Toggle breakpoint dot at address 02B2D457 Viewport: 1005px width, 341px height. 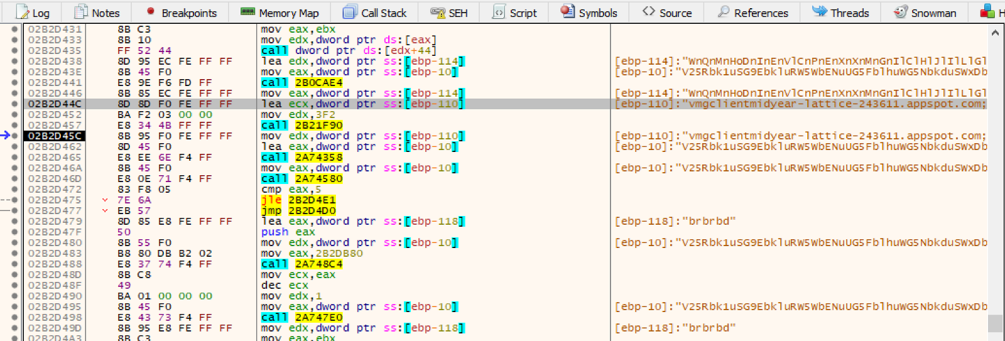click(x=14, y=126)
